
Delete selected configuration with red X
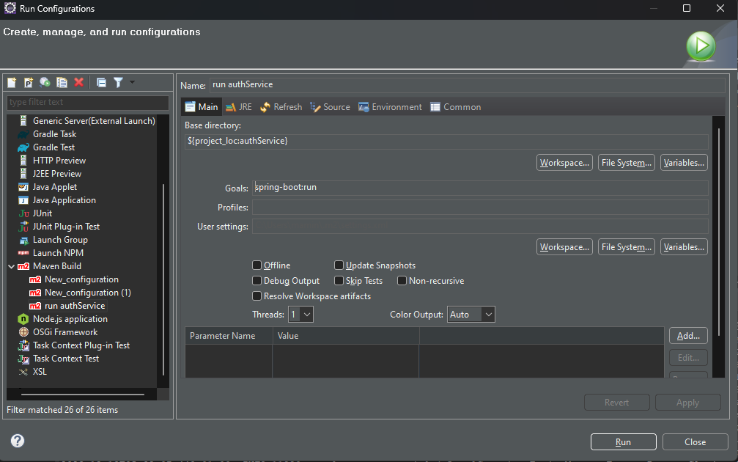(78, 82)
